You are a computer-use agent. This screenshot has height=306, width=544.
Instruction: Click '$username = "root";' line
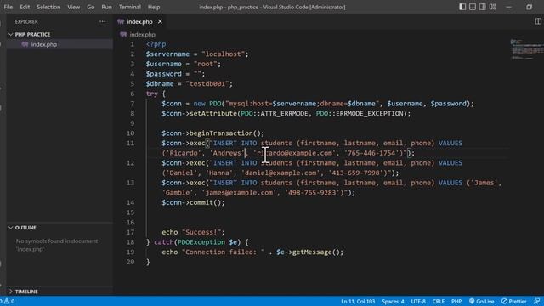[x=184, y=64]
